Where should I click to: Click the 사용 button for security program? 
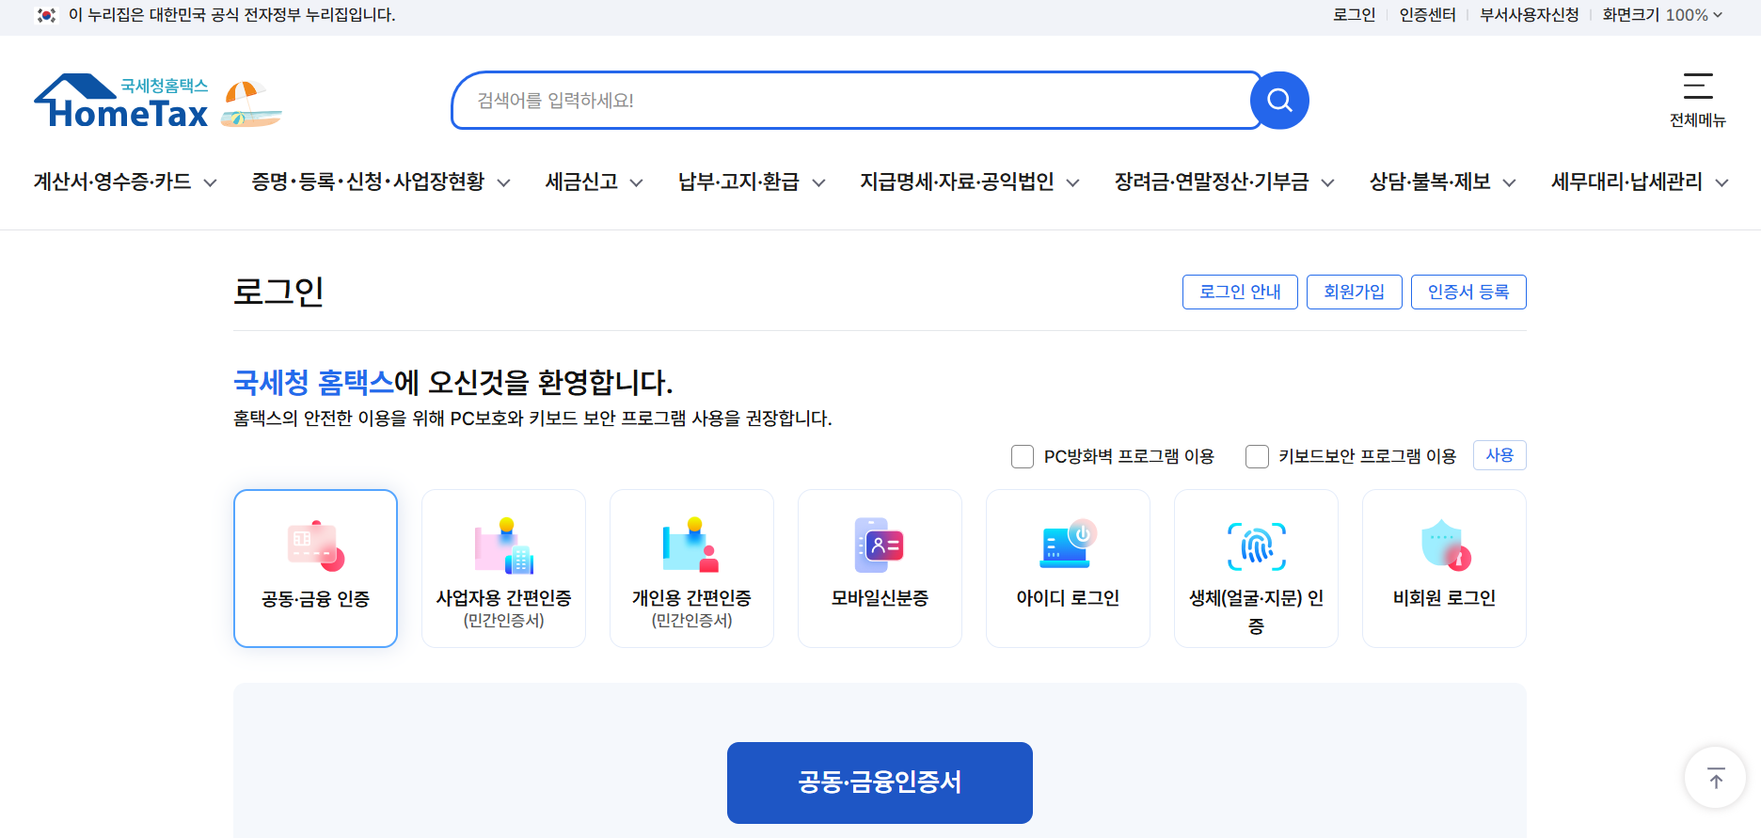(1499, 455)
